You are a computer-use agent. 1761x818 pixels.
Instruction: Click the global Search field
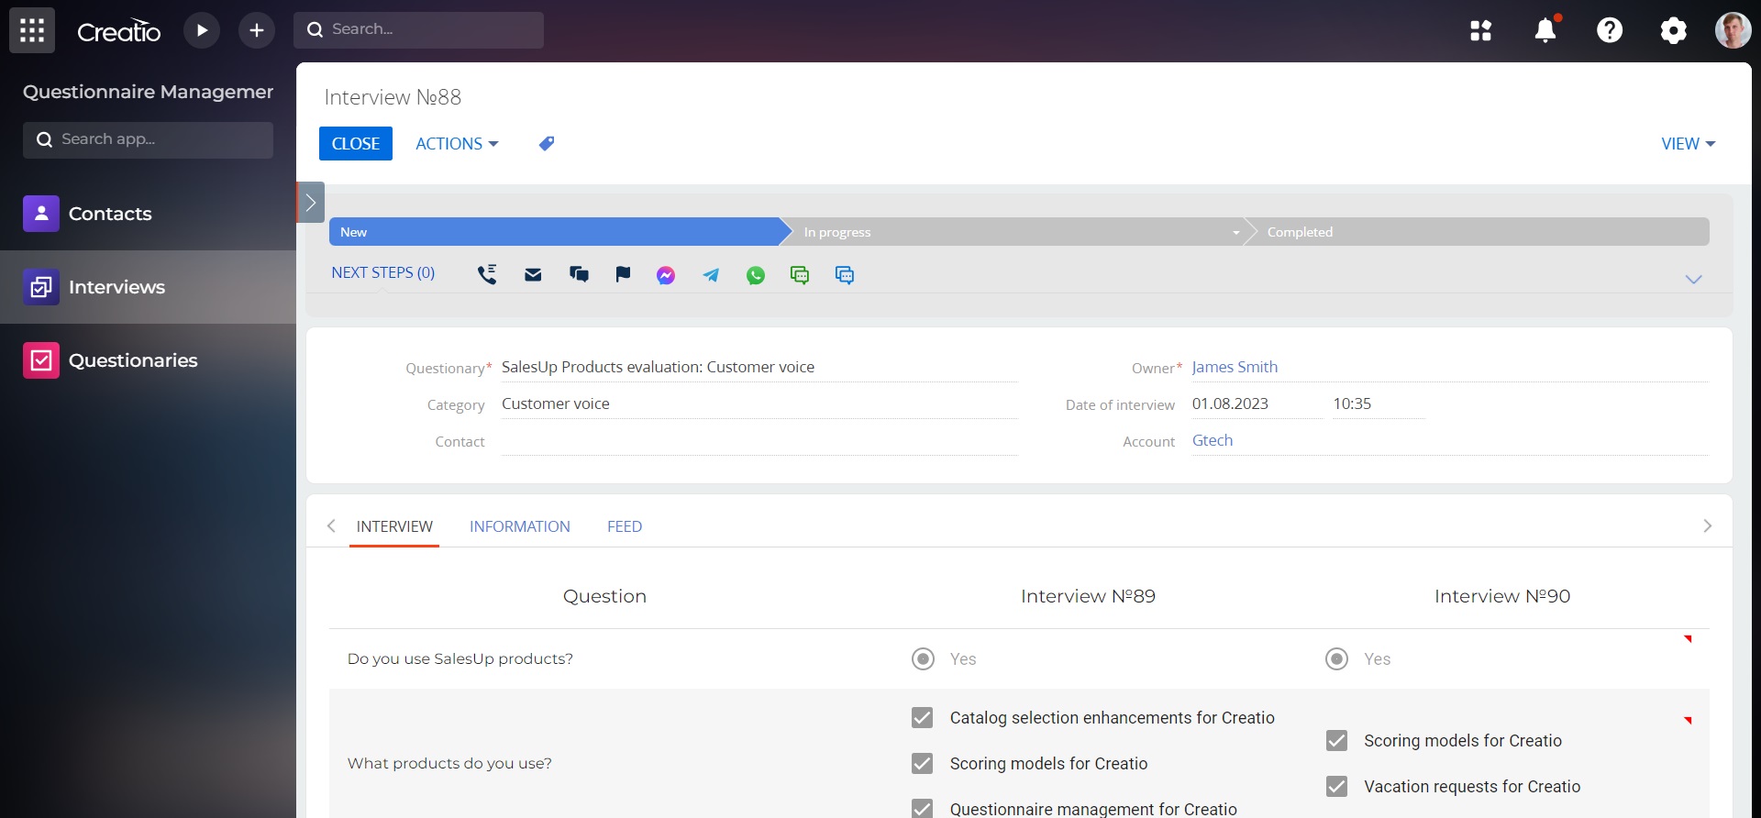click(418, 30)
